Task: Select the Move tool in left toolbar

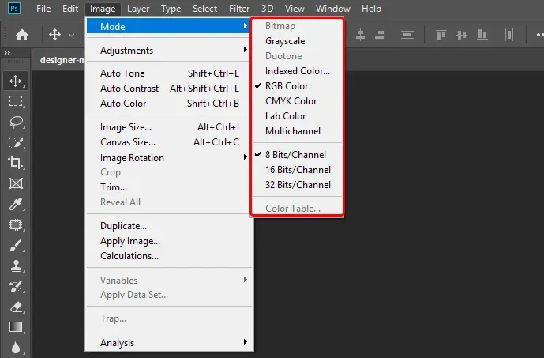Action: pyautogui.click(x=16, y=81)
